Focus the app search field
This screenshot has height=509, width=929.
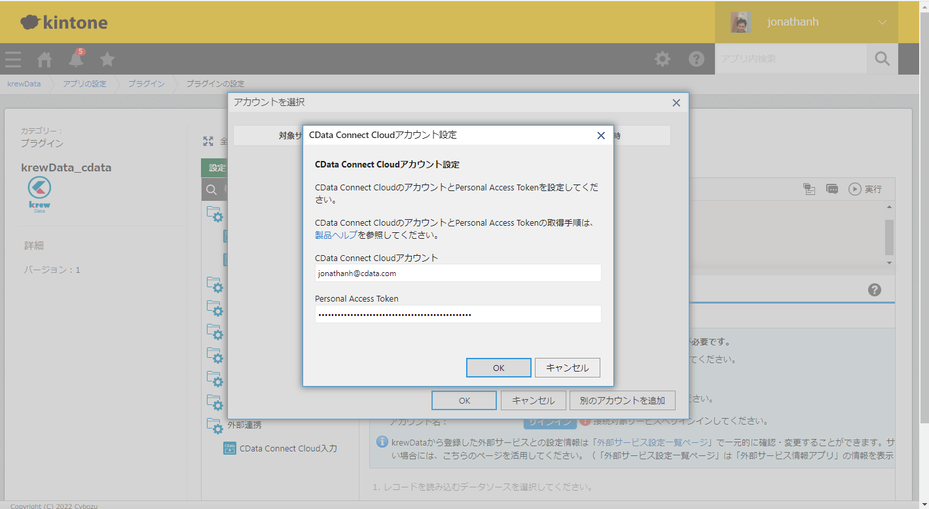791,59
